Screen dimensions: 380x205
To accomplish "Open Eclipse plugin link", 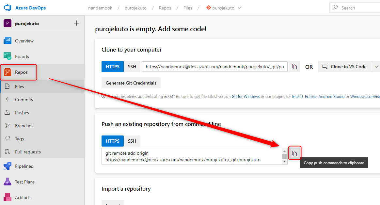I will [x=311, y=96].
